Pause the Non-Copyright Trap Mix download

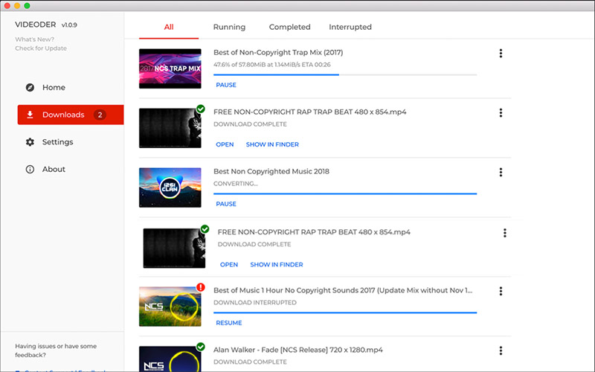pyautogui.click(x=226, y=85)
